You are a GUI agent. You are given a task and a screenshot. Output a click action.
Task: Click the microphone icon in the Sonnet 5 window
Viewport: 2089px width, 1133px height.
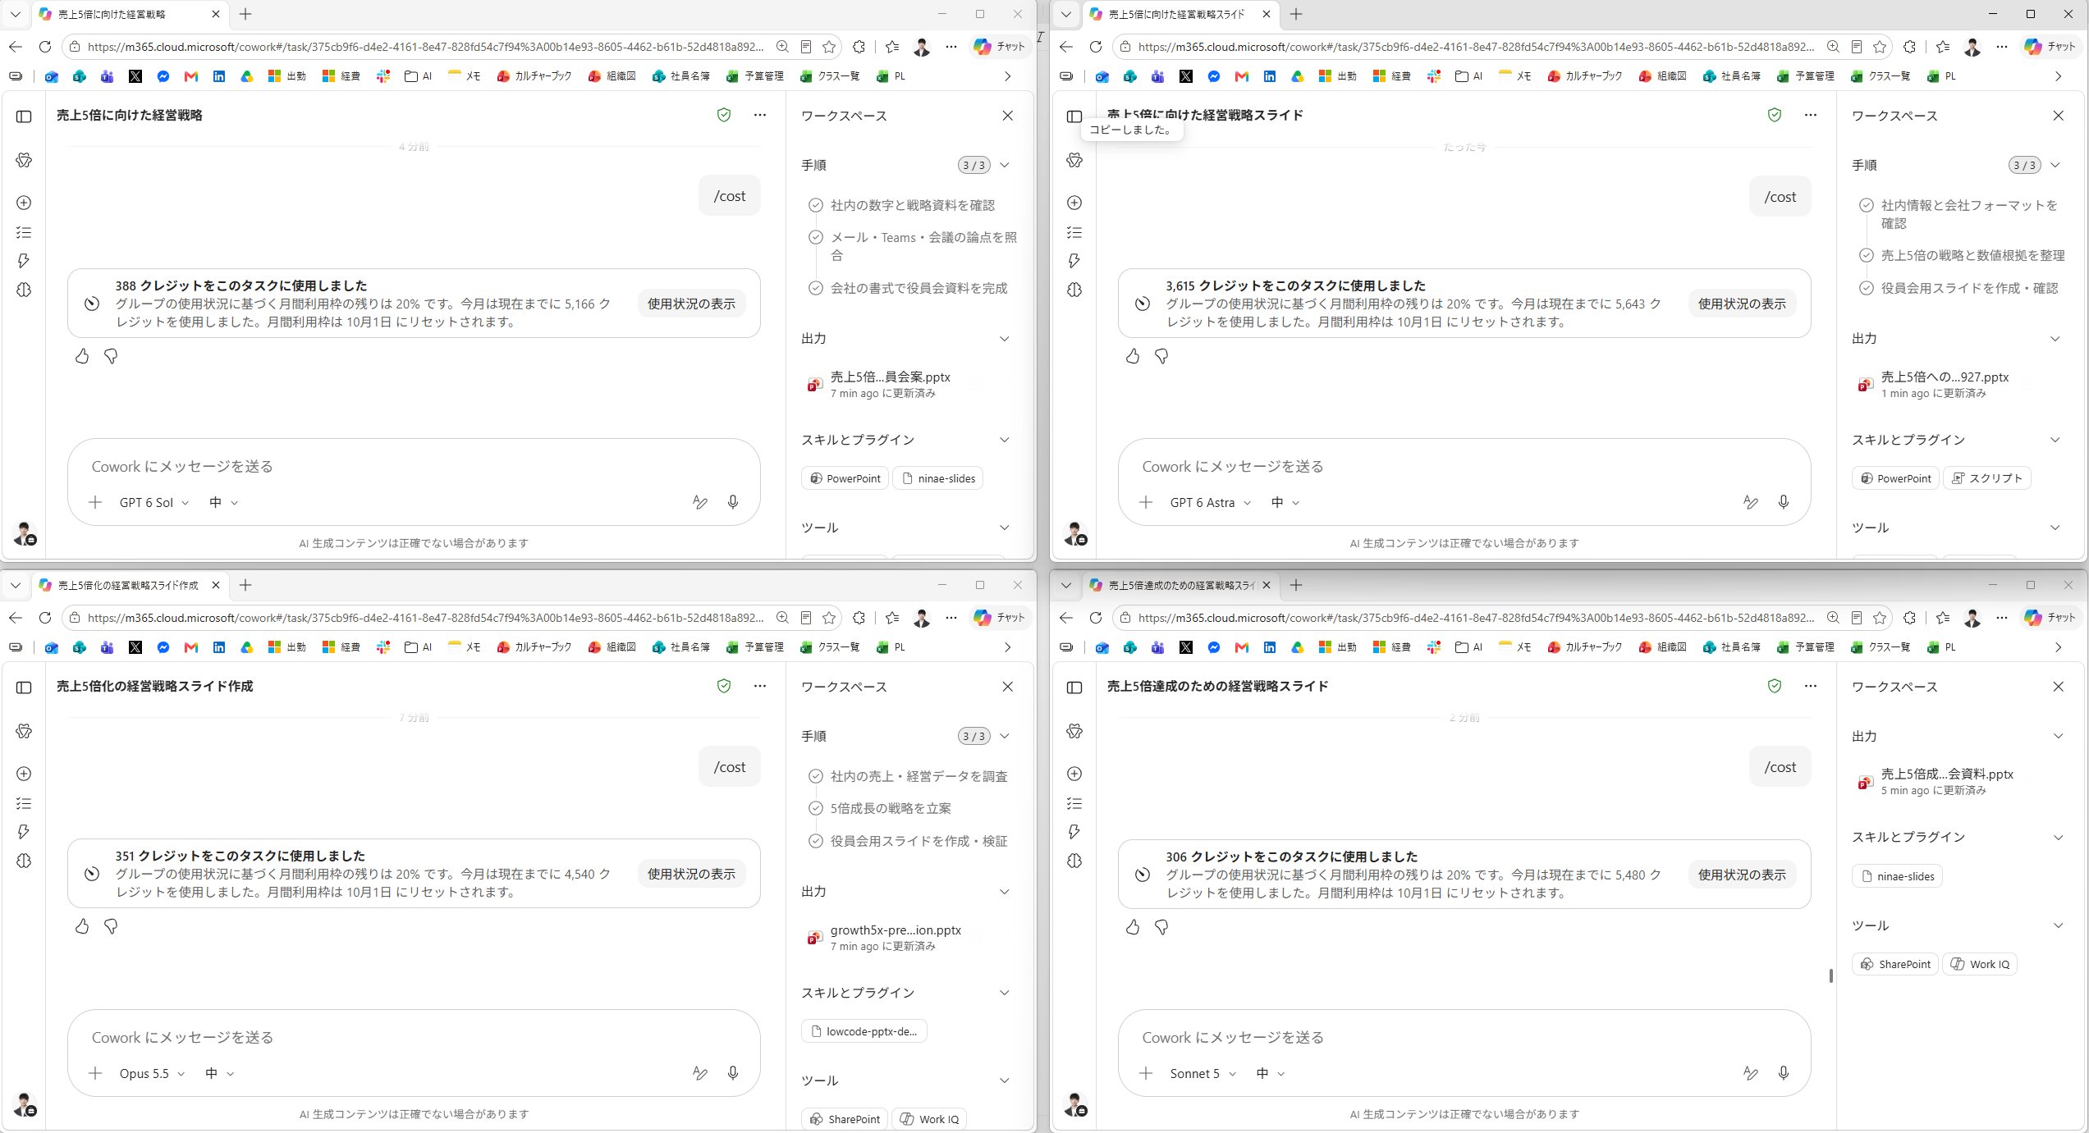point(1783,1073)
